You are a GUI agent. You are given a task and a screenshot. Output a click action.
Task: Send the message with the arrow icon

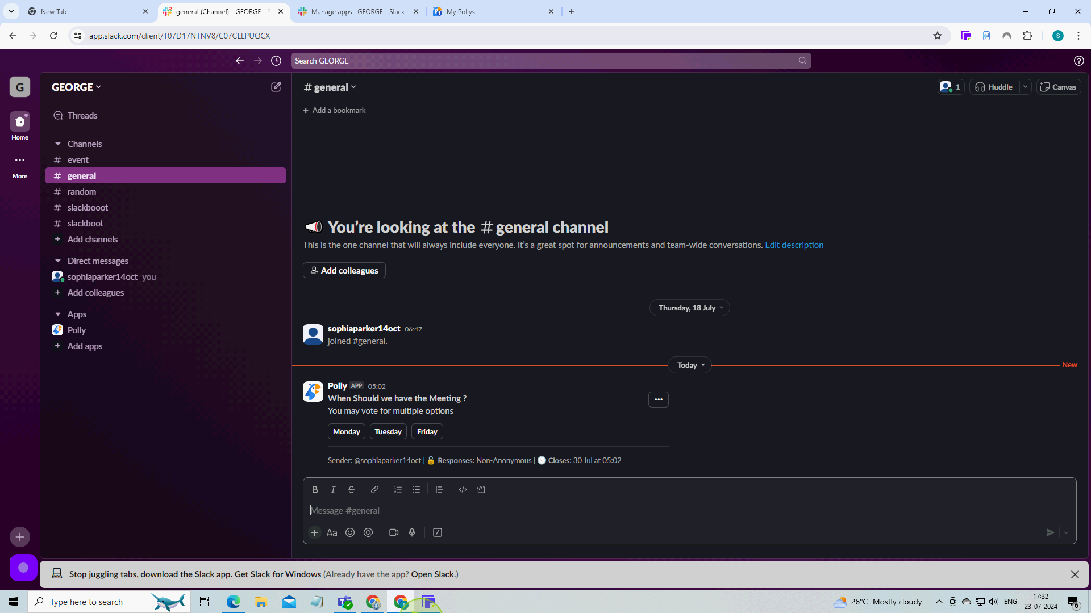[x=1050, y=532]
